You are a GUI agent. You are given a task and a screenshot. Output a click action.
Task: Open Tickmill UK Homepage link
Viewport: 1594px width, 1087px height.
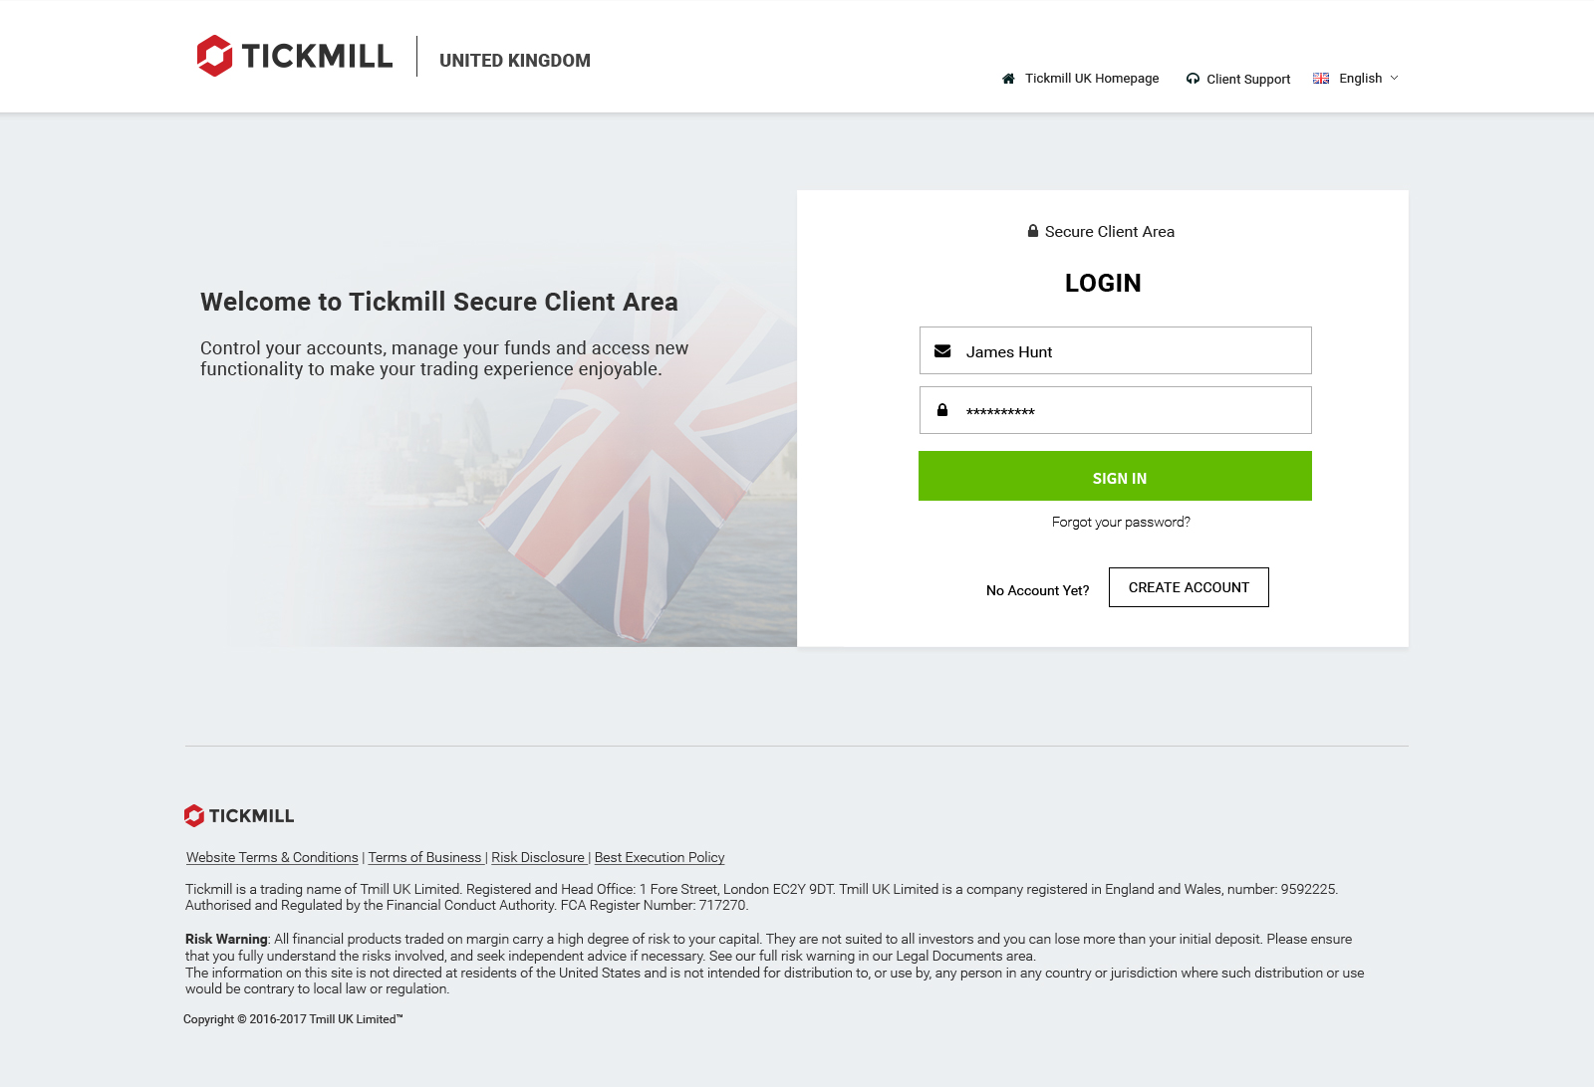click(1092, 79)
